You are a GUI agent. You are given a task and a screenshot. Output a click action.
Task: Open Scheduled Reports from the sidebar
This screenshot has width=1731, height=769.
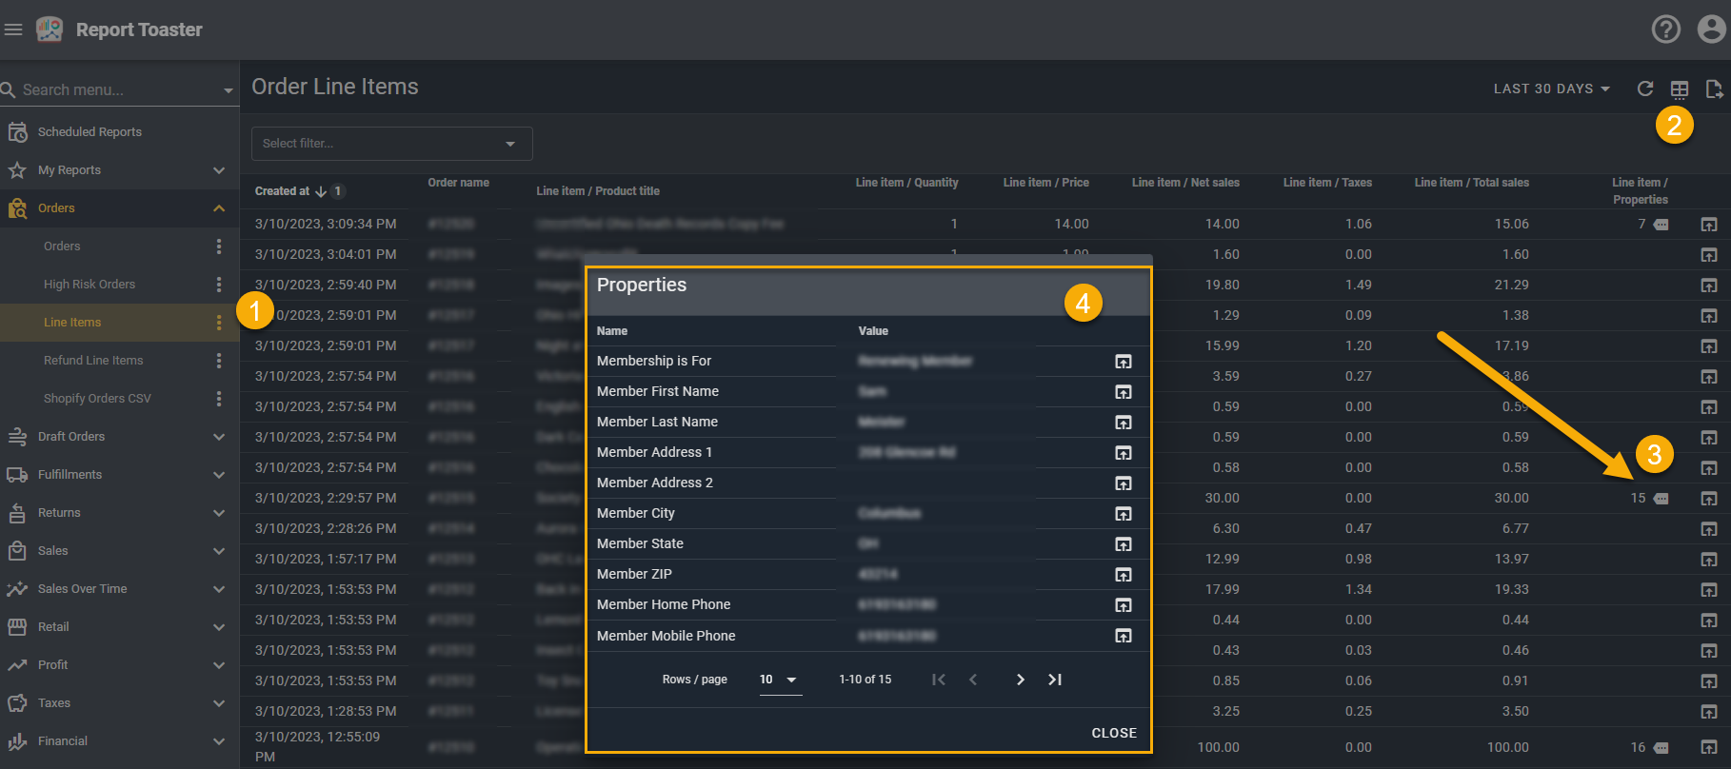[x=90, y=132]
